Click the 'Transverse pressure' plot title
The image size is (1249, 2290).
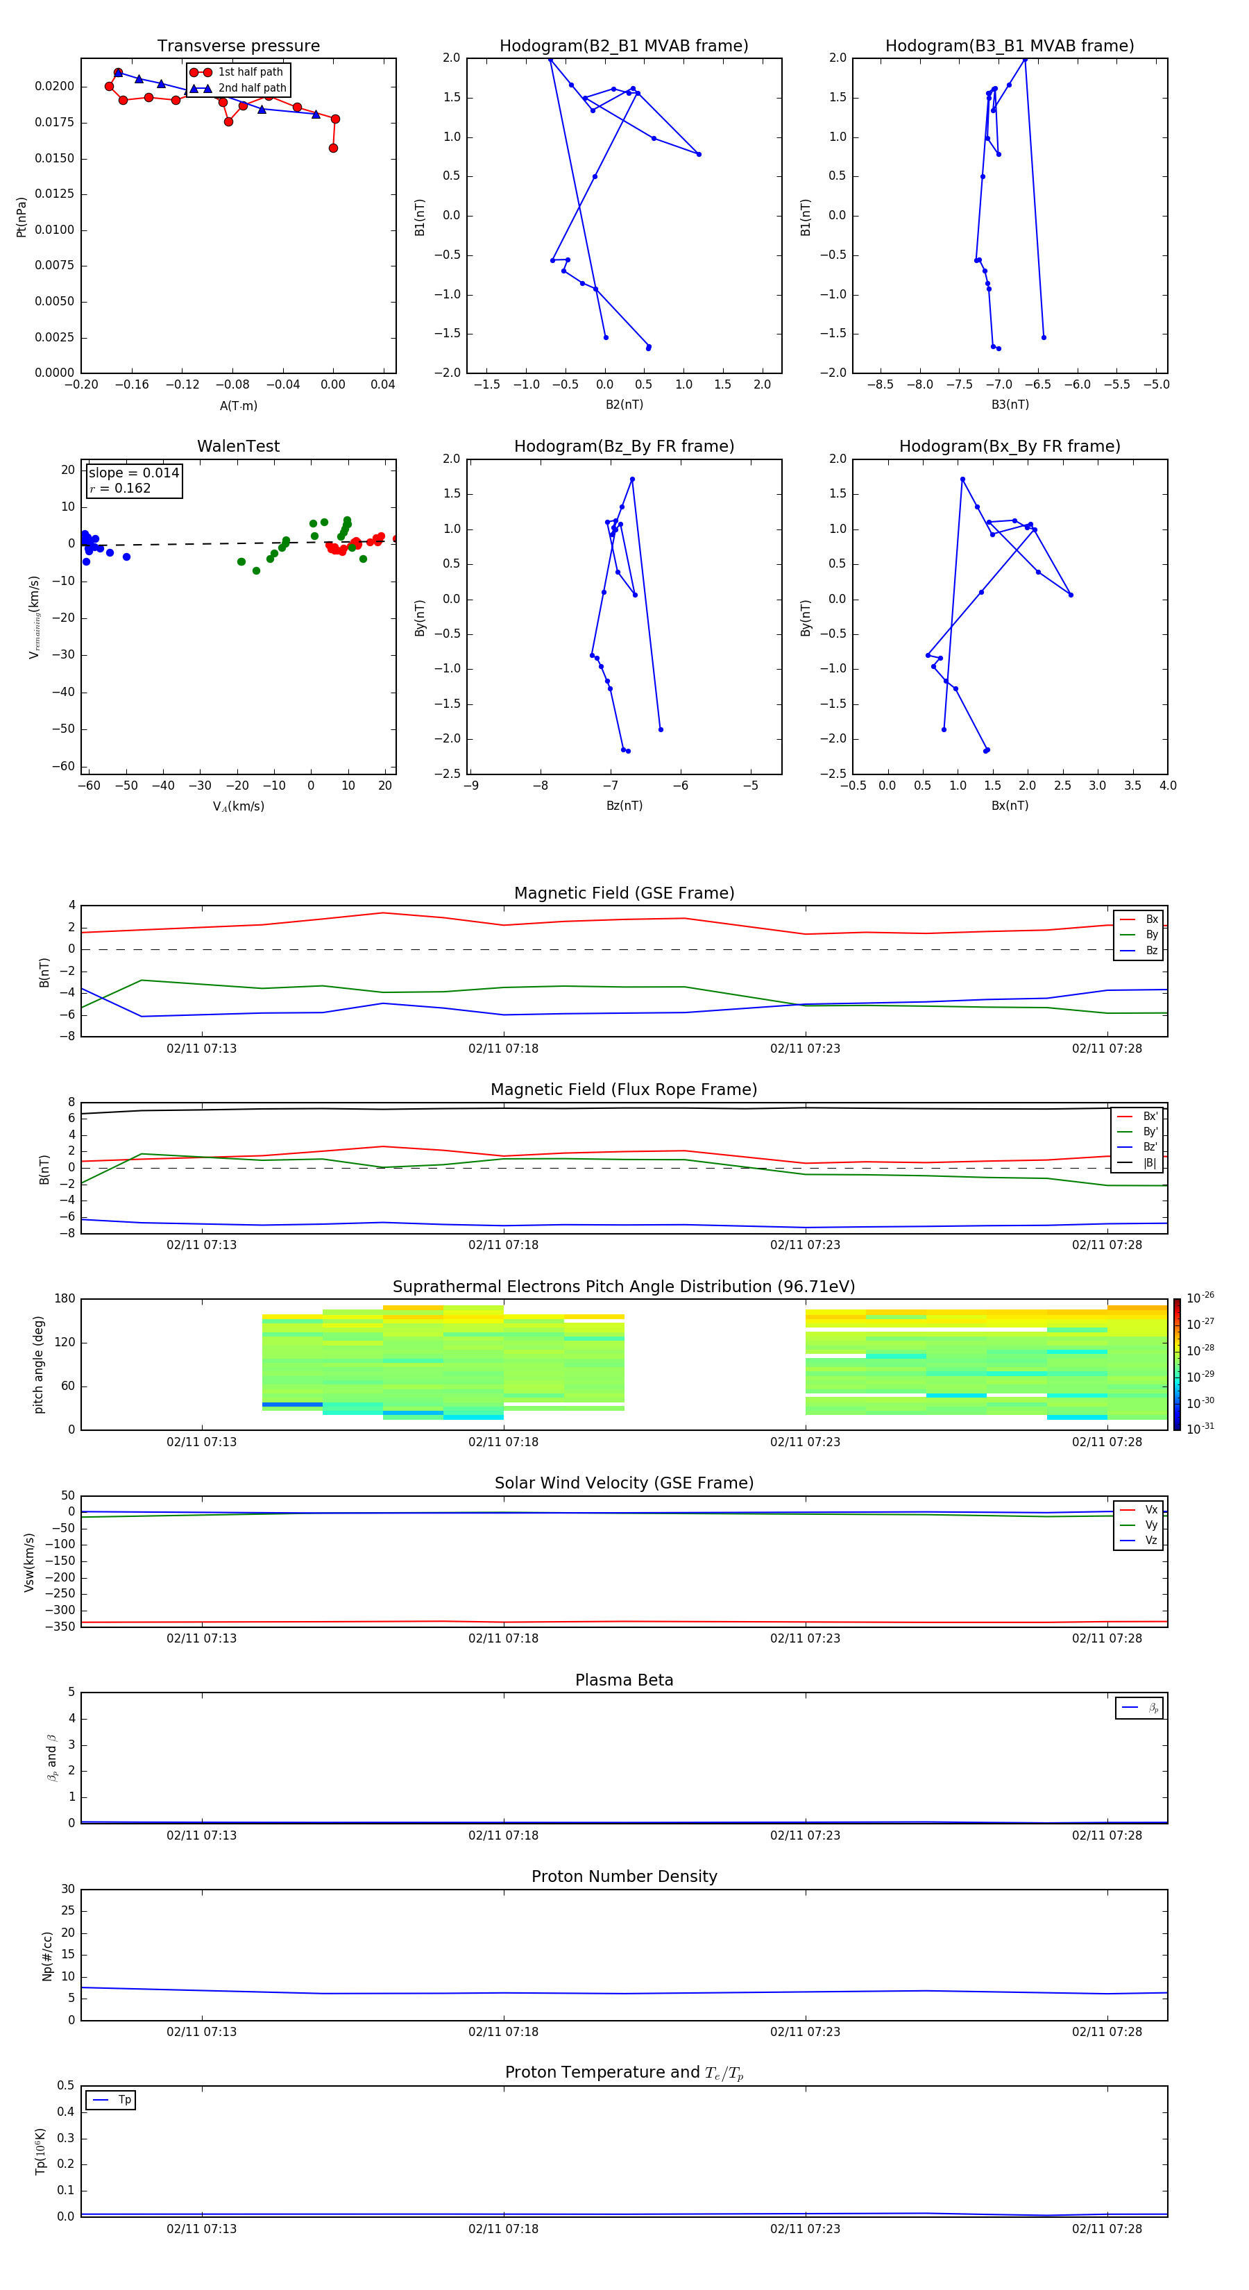238,46
